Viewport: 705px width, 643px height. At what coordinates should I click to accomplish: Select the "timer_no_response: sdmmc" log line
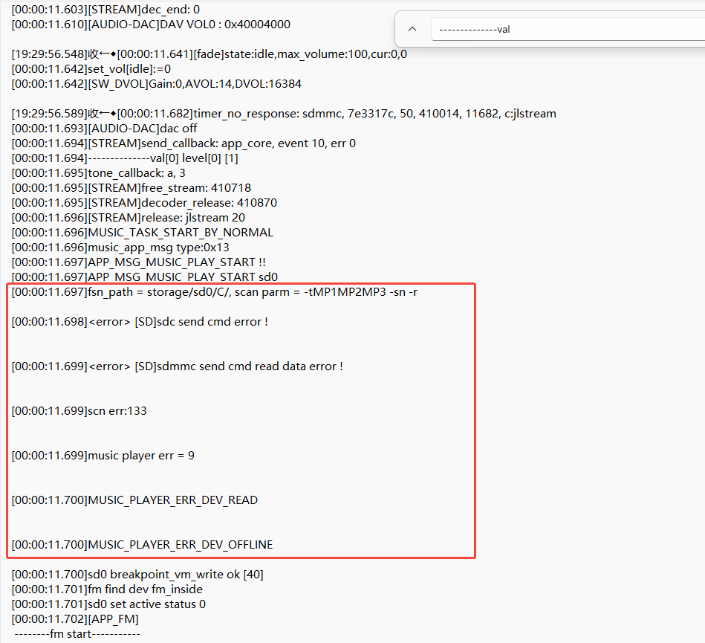[x=285, y=114]
